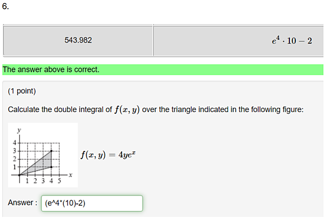Click the 'Answer :' label

(22, 202)
